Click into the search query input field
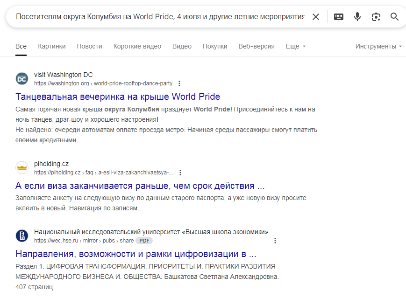406x298 pixels. 160,17
